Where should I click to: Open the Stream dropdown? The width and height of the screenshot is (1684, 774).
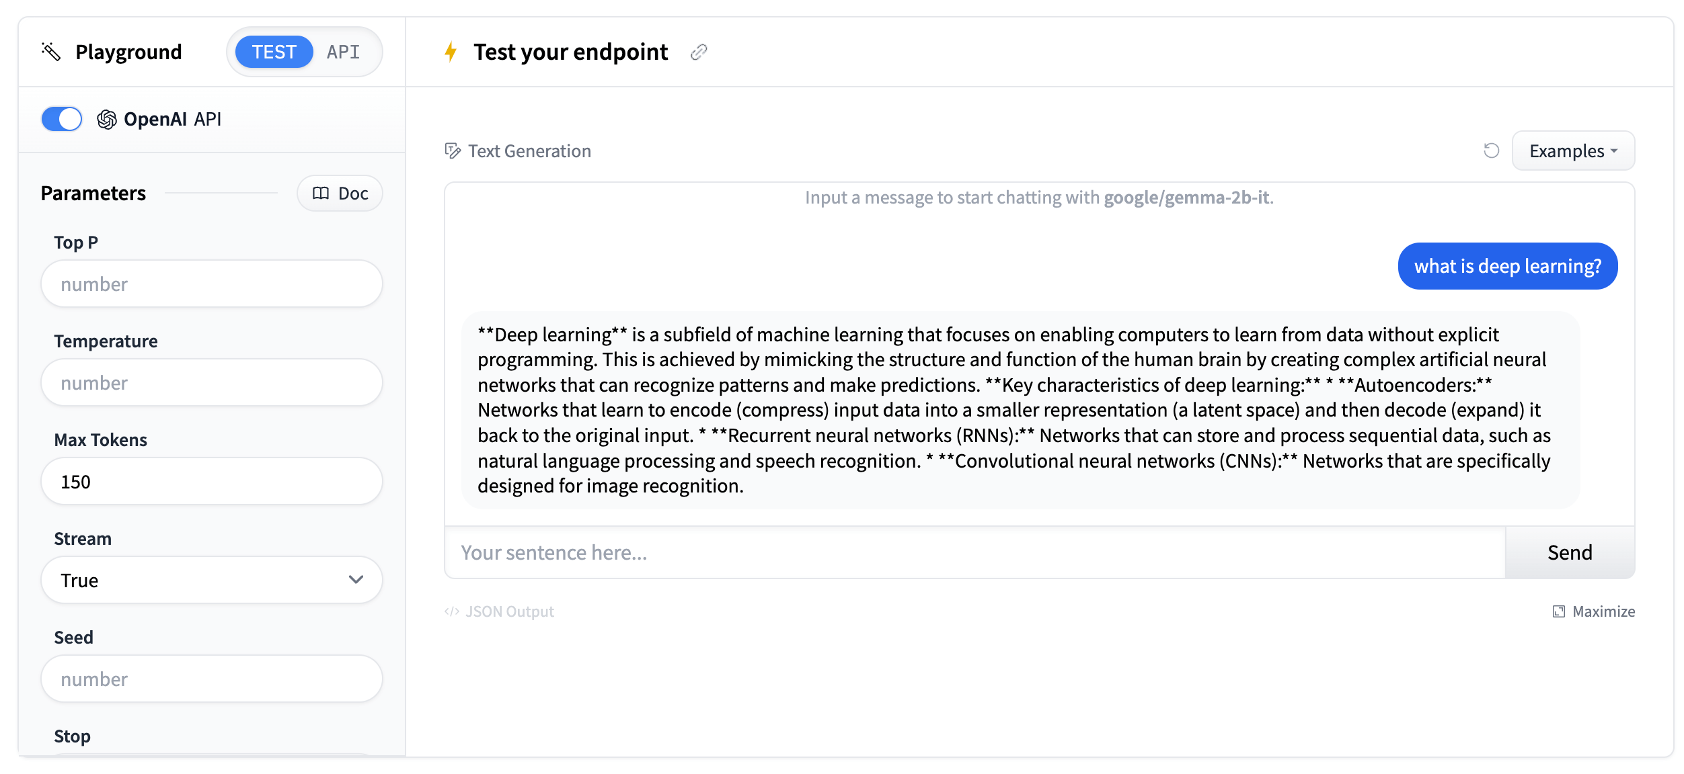211,580
